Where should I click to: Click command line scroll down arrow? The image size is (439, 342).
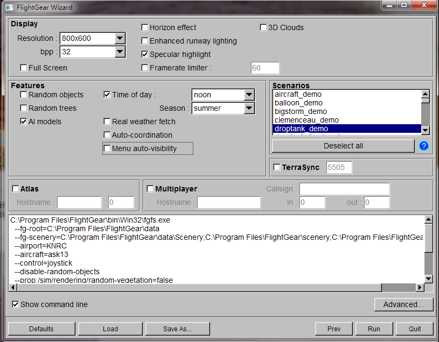[428, 279]
